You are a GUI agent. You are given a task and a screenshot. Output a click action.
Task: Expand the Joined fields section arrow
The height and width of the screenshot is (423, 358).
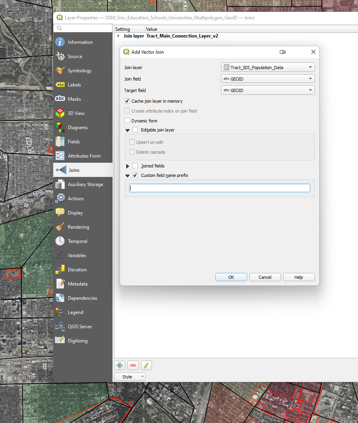point(127,166)
